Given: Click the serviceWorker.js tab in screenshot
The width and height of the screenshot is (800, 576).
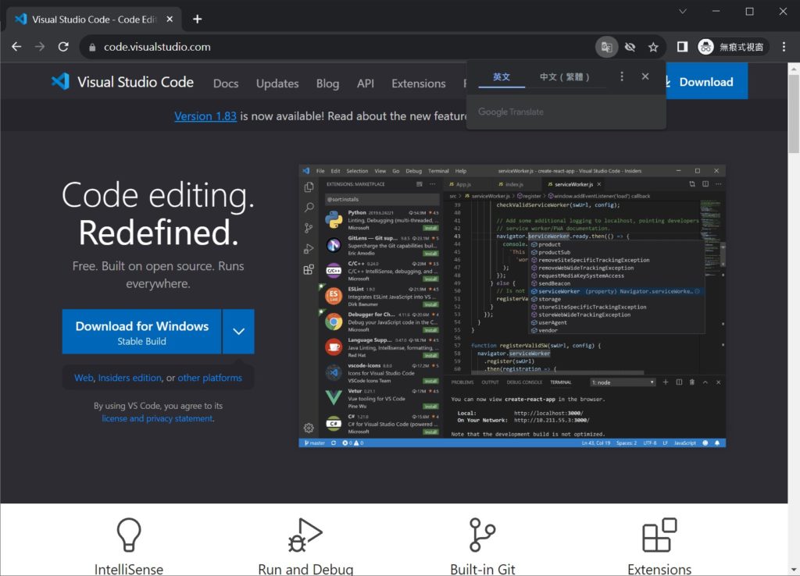Looking at the screenshot, I should 573,184.
